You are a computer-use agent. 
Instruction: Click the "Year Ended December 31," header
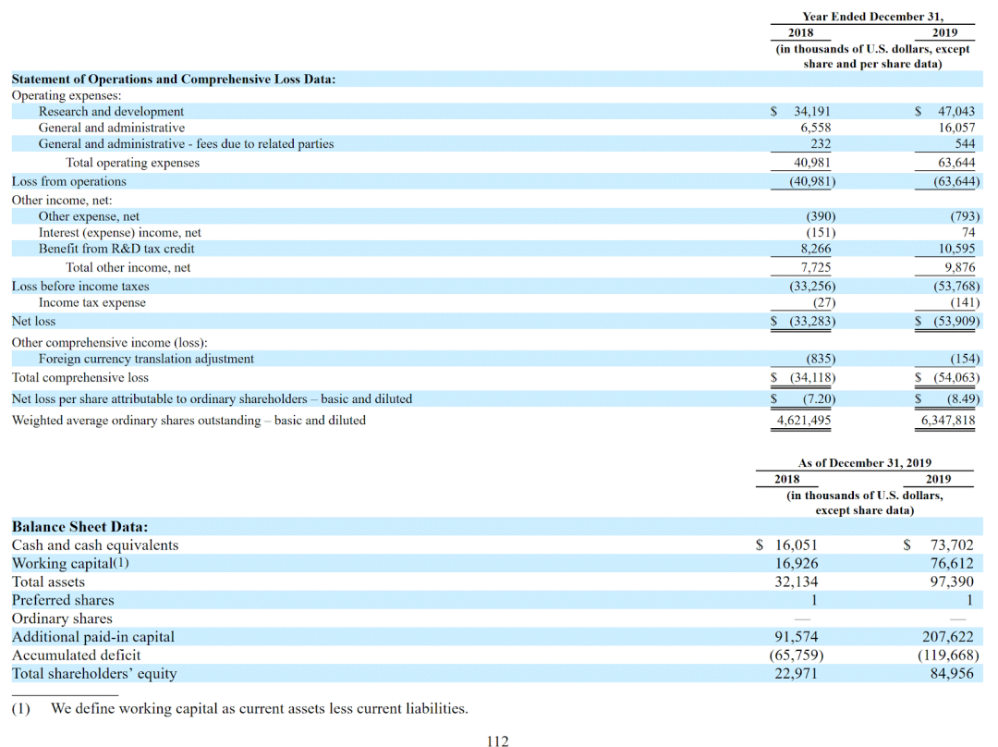(872, 17)
